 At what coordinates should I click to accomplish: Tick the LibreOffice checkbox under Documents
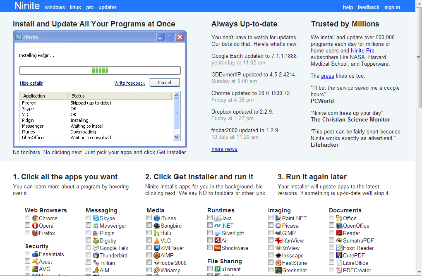click(331, 262)
